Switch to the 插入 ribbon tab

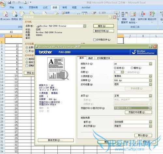[21, 8]
